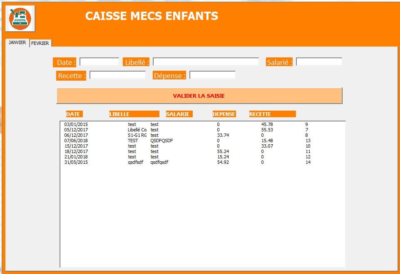
Task: Click the LIBELLE column header
Action: point(134,114)
